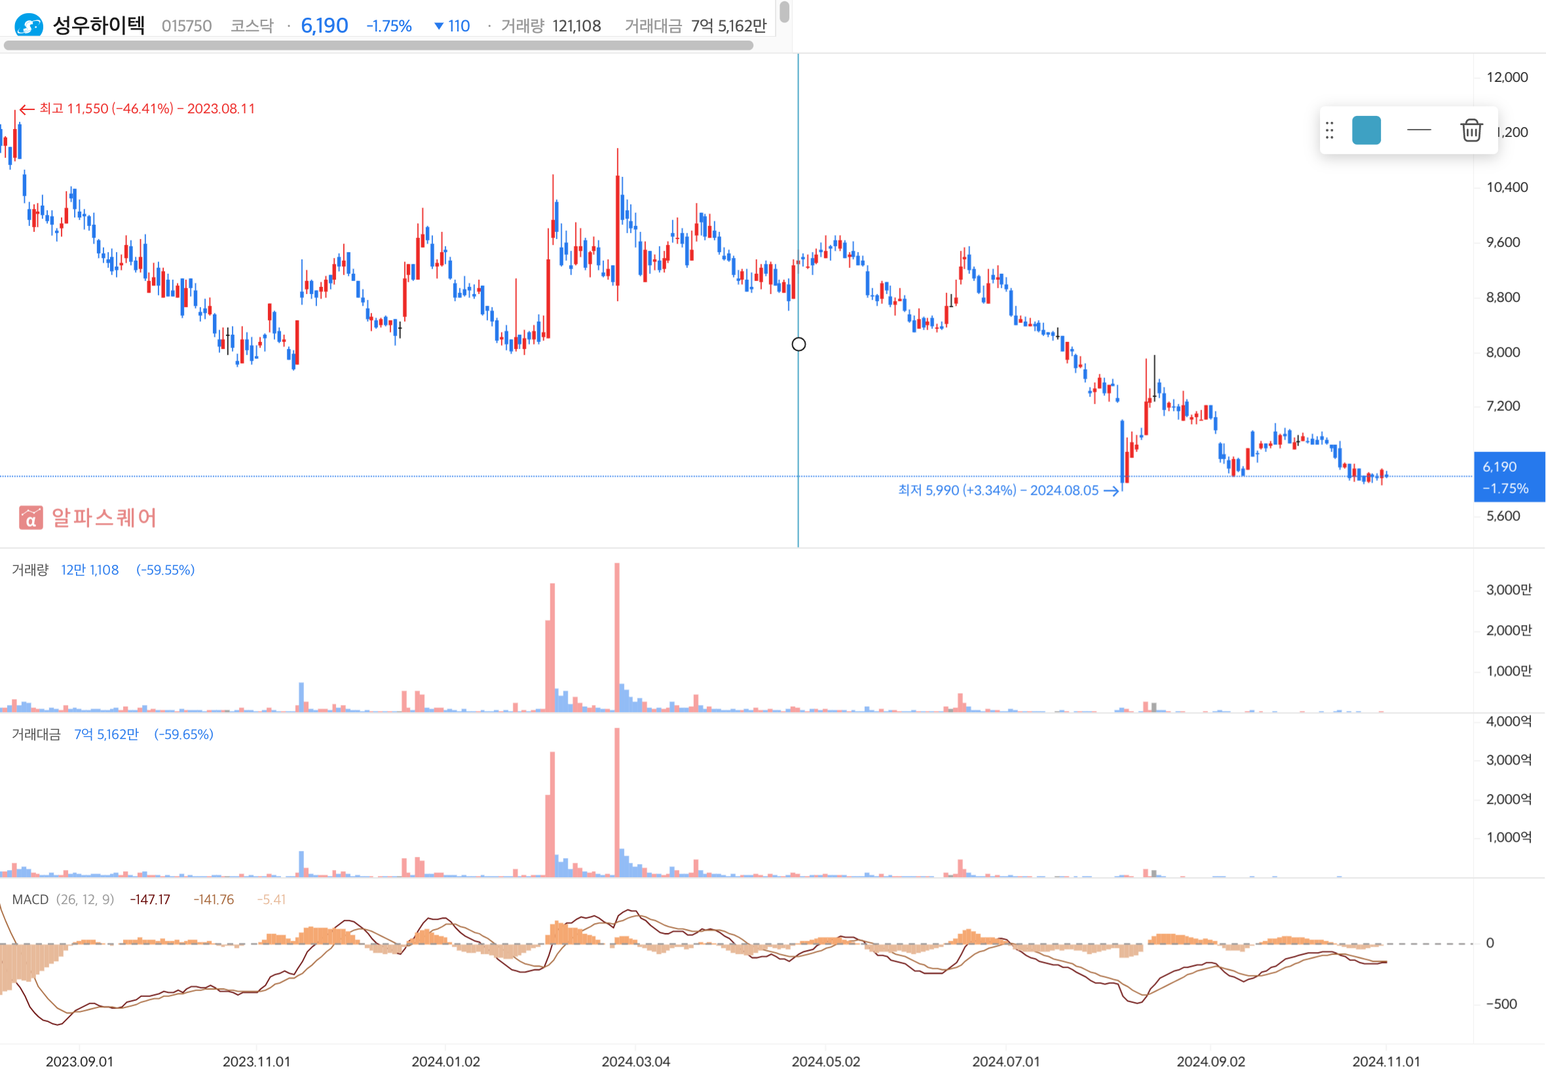Click the 거래량 indicator label
Viewport: 1546px width, 1077px height.
click(x=30, y=570)
